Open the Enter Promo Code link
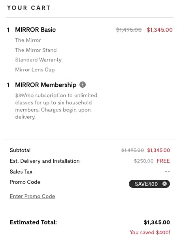This screenshot has height=245, width=181. pos(32,196)
